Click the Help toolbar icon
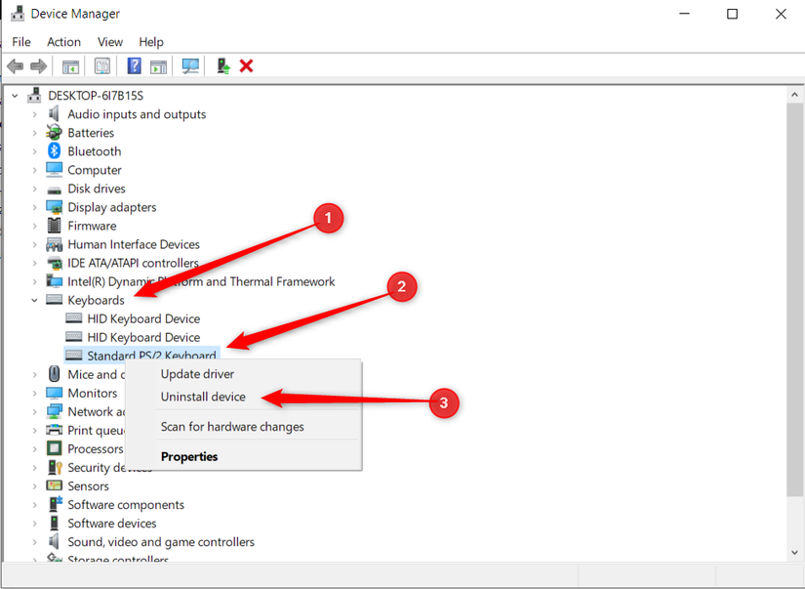The height and width of the screenshot is (589, 805). [x=135, y=66]
